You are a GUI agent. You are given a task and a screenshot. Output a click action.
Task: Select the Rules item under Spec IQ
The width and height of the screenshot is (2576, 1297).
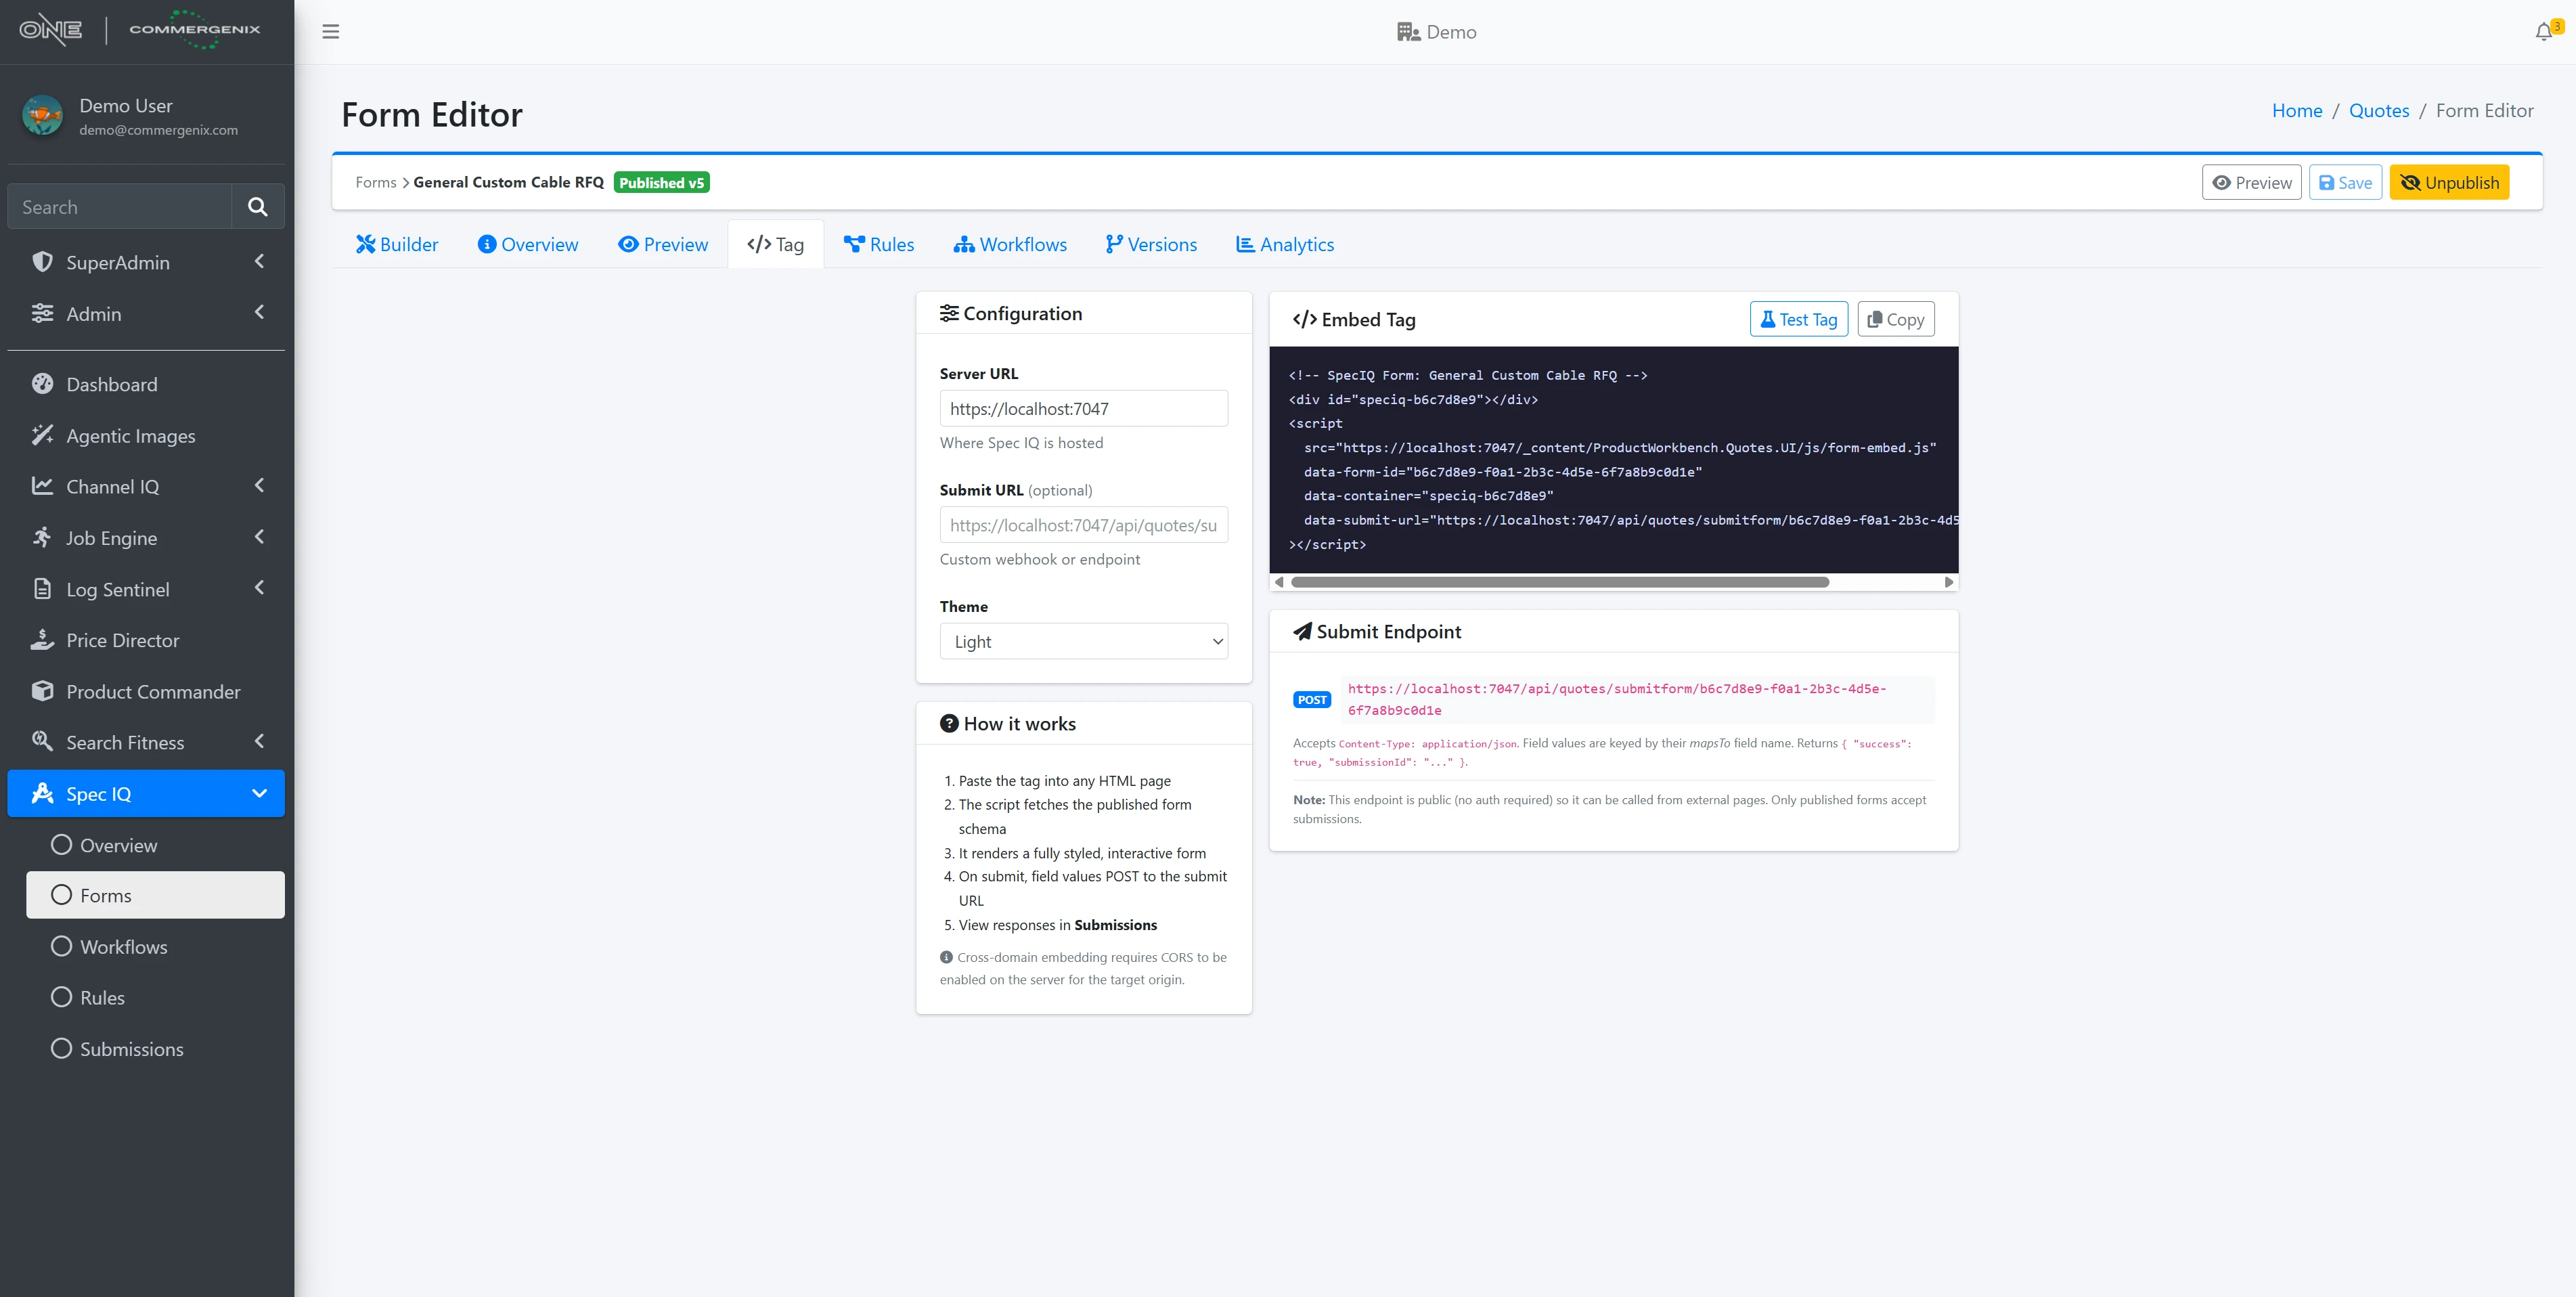(x=155, y=998)
